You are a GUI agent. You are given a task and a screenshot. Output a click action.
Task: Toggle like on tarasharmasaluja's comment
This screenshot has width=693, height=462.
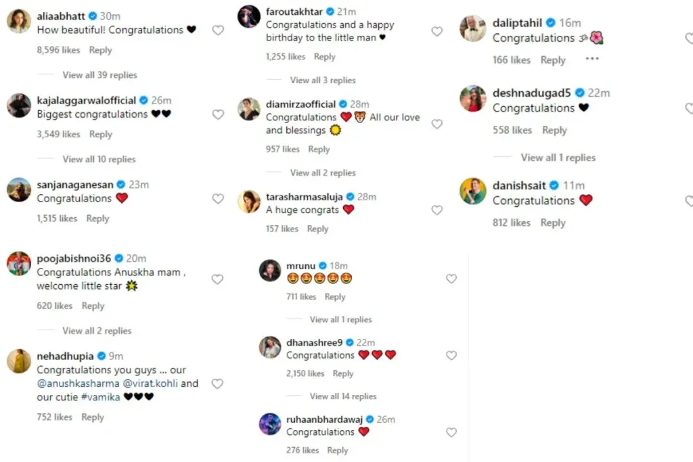pyautogui.click(x=437, y=210)
